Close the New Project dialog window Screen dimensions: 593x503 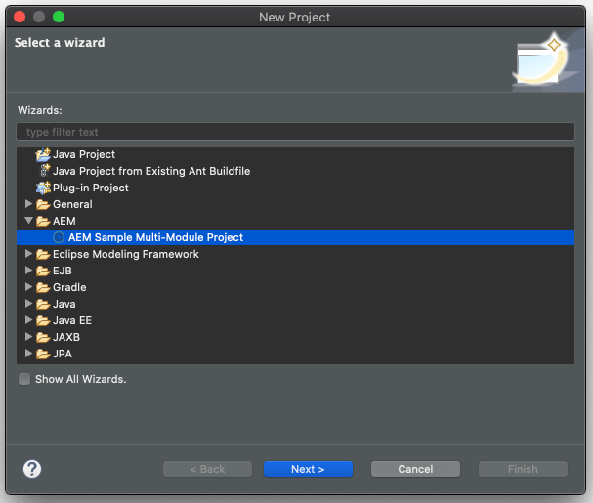click(x=20, y=17)
